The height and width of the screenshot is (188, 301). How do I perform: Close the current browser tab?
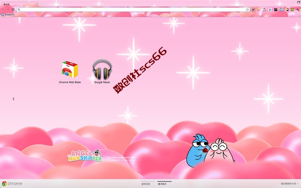point(36,4)
